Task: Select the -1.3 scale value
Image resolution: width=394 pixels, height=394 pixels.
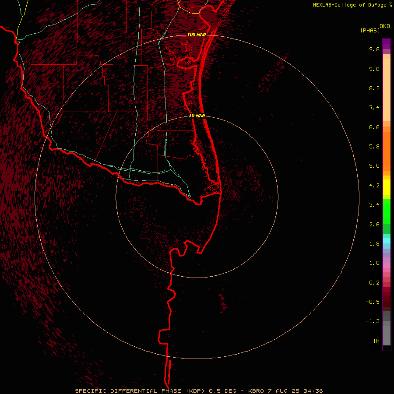Action: click(373, 321)
